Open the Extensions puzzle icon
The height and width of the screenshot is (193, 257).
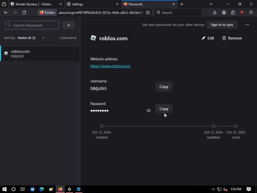click(x=233, y=13)
